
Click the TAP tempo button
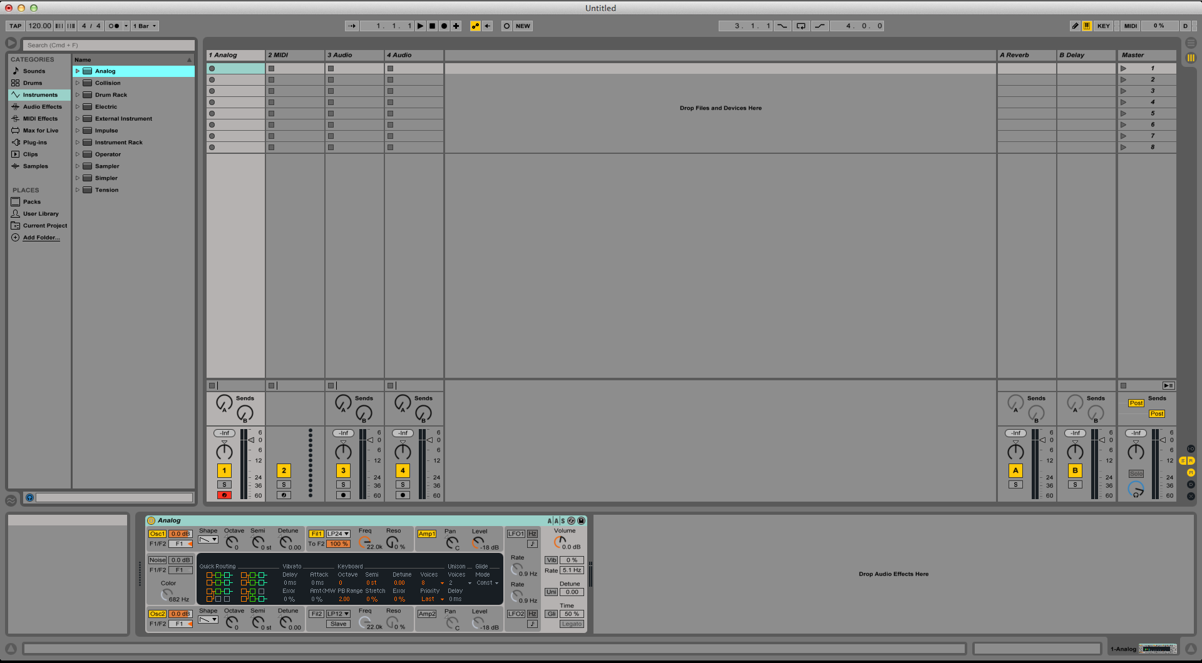pyautogui.click(x=14, y=26)
